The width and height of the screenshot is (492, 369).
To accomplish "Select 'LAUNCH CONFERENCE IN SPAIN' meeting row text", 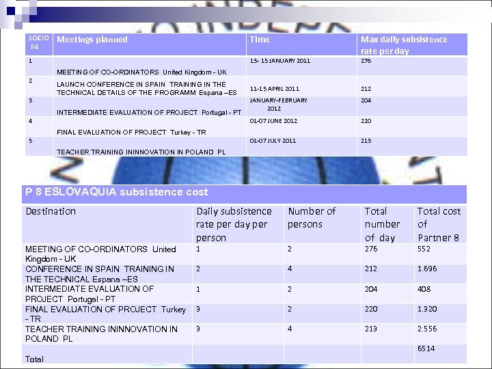I will click(x=146, y=88).
